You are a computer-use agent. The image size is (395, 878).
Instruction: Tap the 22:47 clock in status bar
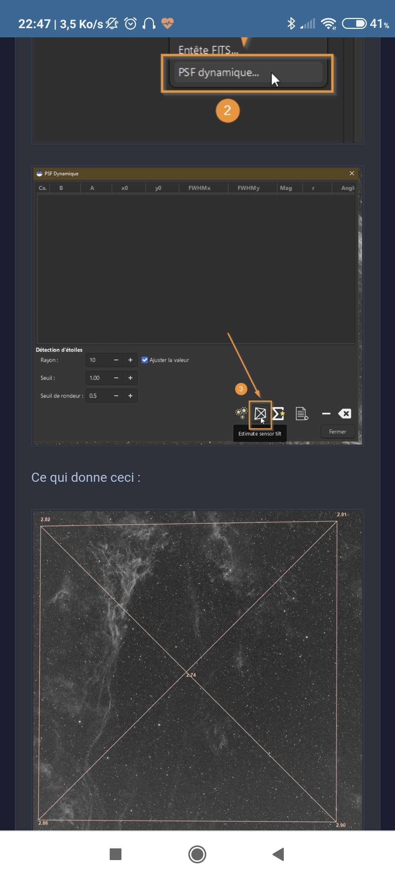34,24
